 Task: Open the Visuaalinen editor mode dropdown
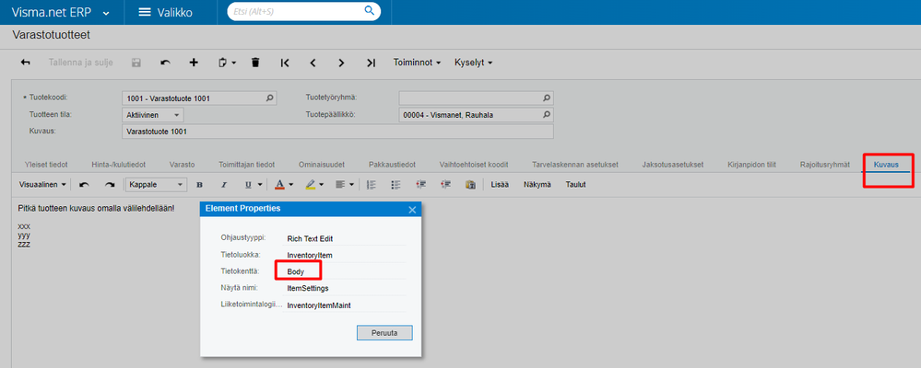42,185
